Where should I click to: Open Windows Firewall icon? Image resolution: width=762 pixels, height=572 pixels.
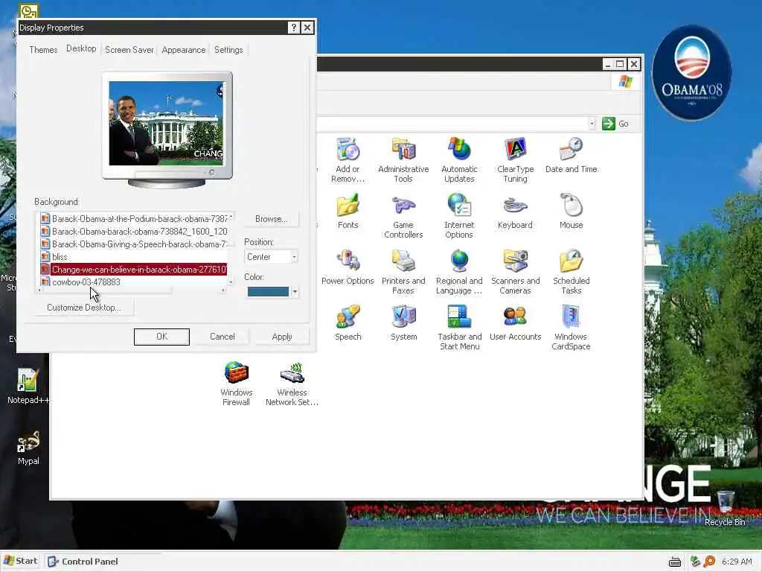pyautogui.click(x=236, y=384)
